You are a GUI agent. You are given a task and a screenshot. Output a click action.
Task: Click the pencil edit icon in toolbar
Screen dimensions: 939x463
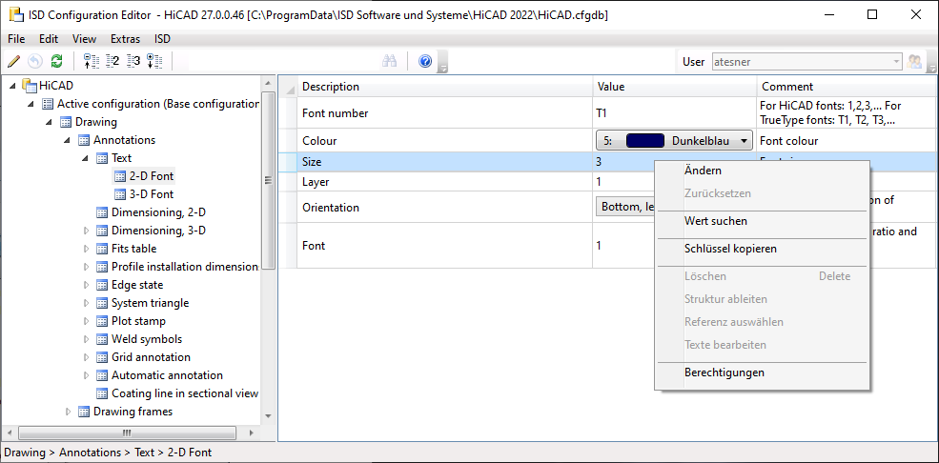[x=13, y=60]
